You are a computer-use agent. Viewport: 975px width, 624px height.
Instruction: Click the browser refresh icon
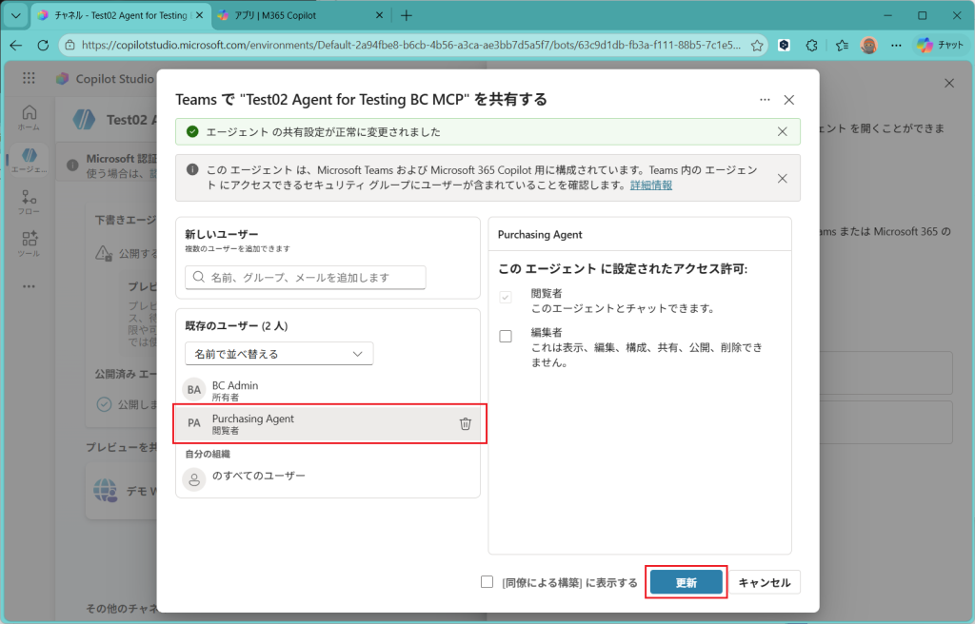43,45
